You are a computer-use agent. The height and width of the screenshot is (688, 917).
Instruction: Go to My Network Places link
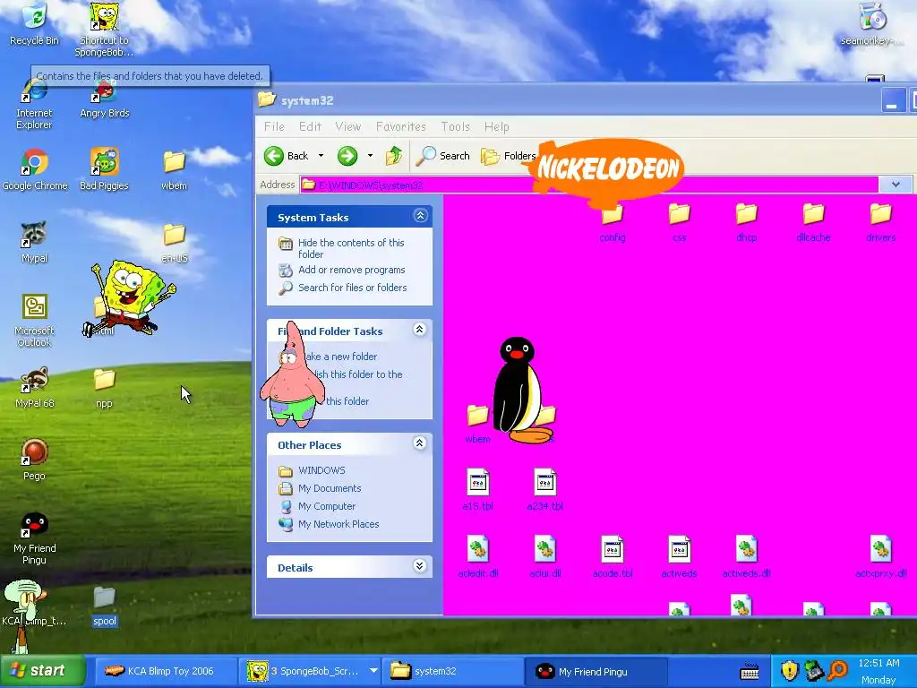tap(338, 524)
